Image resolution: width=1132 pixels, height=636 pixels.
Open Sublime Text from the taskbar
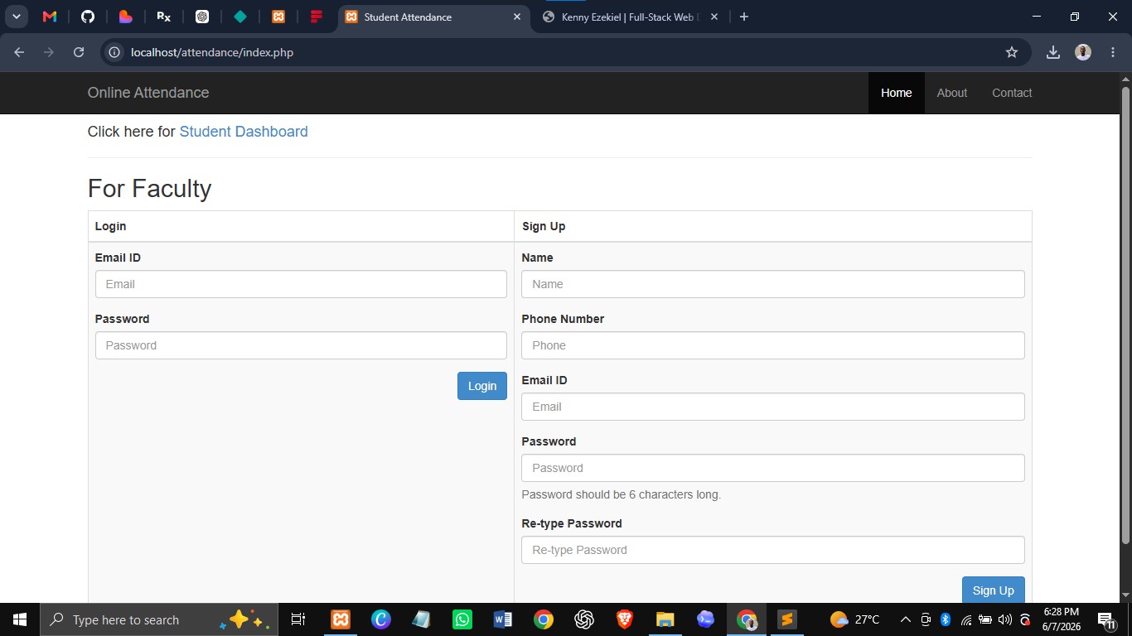787,619
